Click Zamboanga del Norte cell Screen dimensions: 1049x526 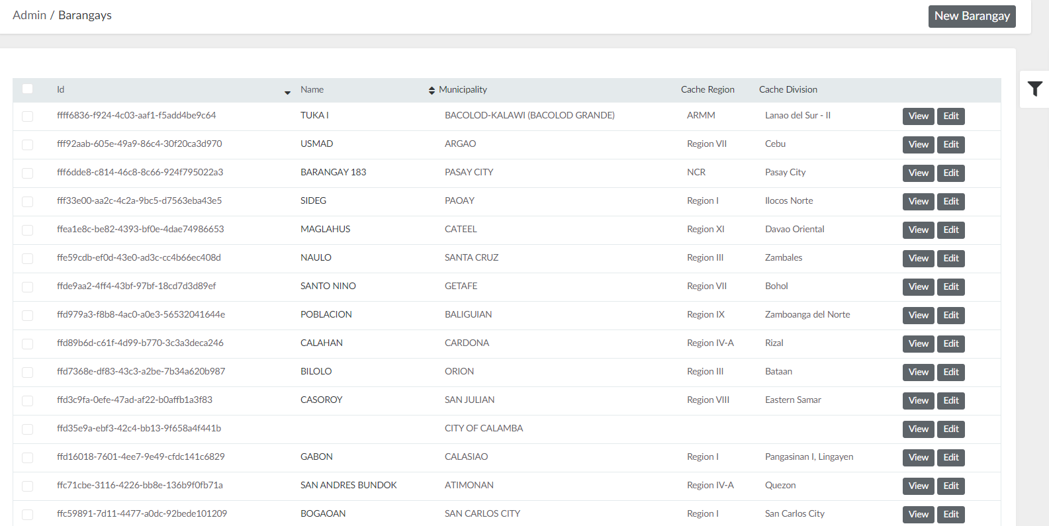(x=807, y=314)
